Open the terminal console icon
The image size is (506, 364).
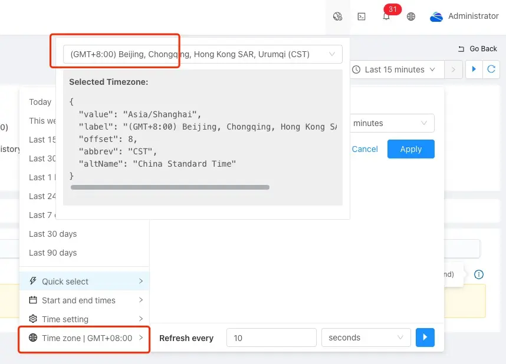coord(362,16)
